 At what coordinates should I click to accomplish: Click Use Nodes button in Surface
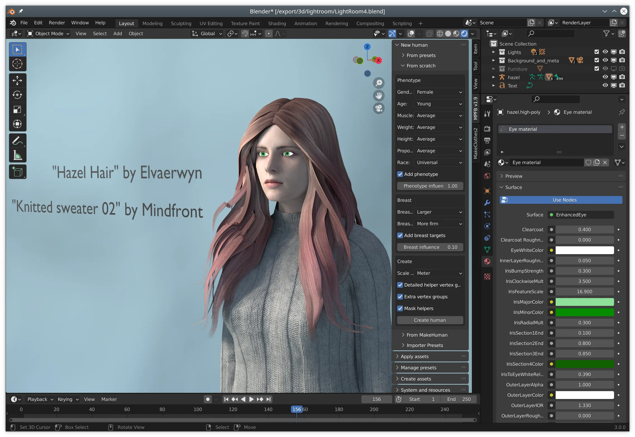565,199
